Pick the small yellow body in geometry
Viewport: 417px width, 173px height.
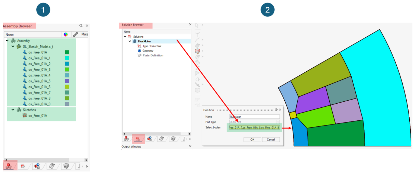coord(293,115)
